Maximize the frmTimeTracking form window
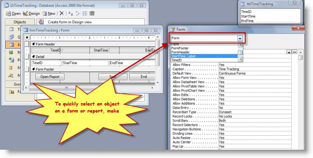Image resolution: width=313 pixels, height=158 pixels. 146,30
